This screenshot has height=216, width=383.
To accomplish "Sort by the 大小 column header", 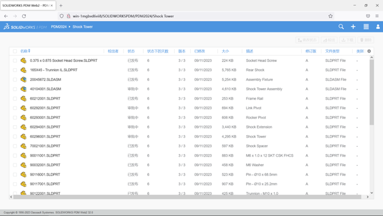I will 225,51.
